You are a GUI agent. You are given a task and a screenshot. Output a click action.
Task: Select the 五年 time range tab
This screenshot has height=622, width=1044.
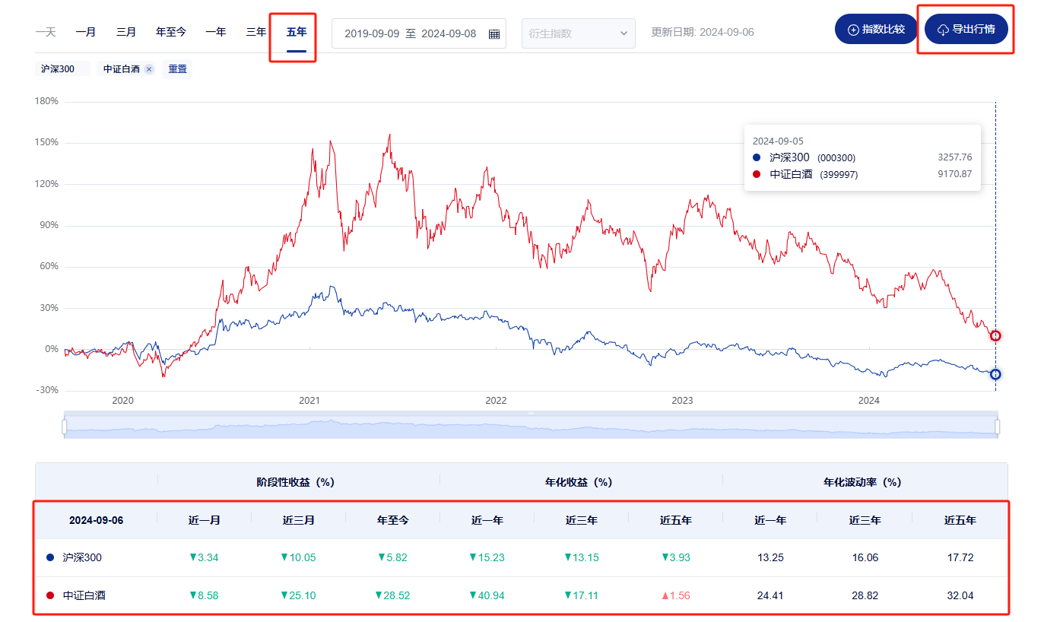coord(297,32)
